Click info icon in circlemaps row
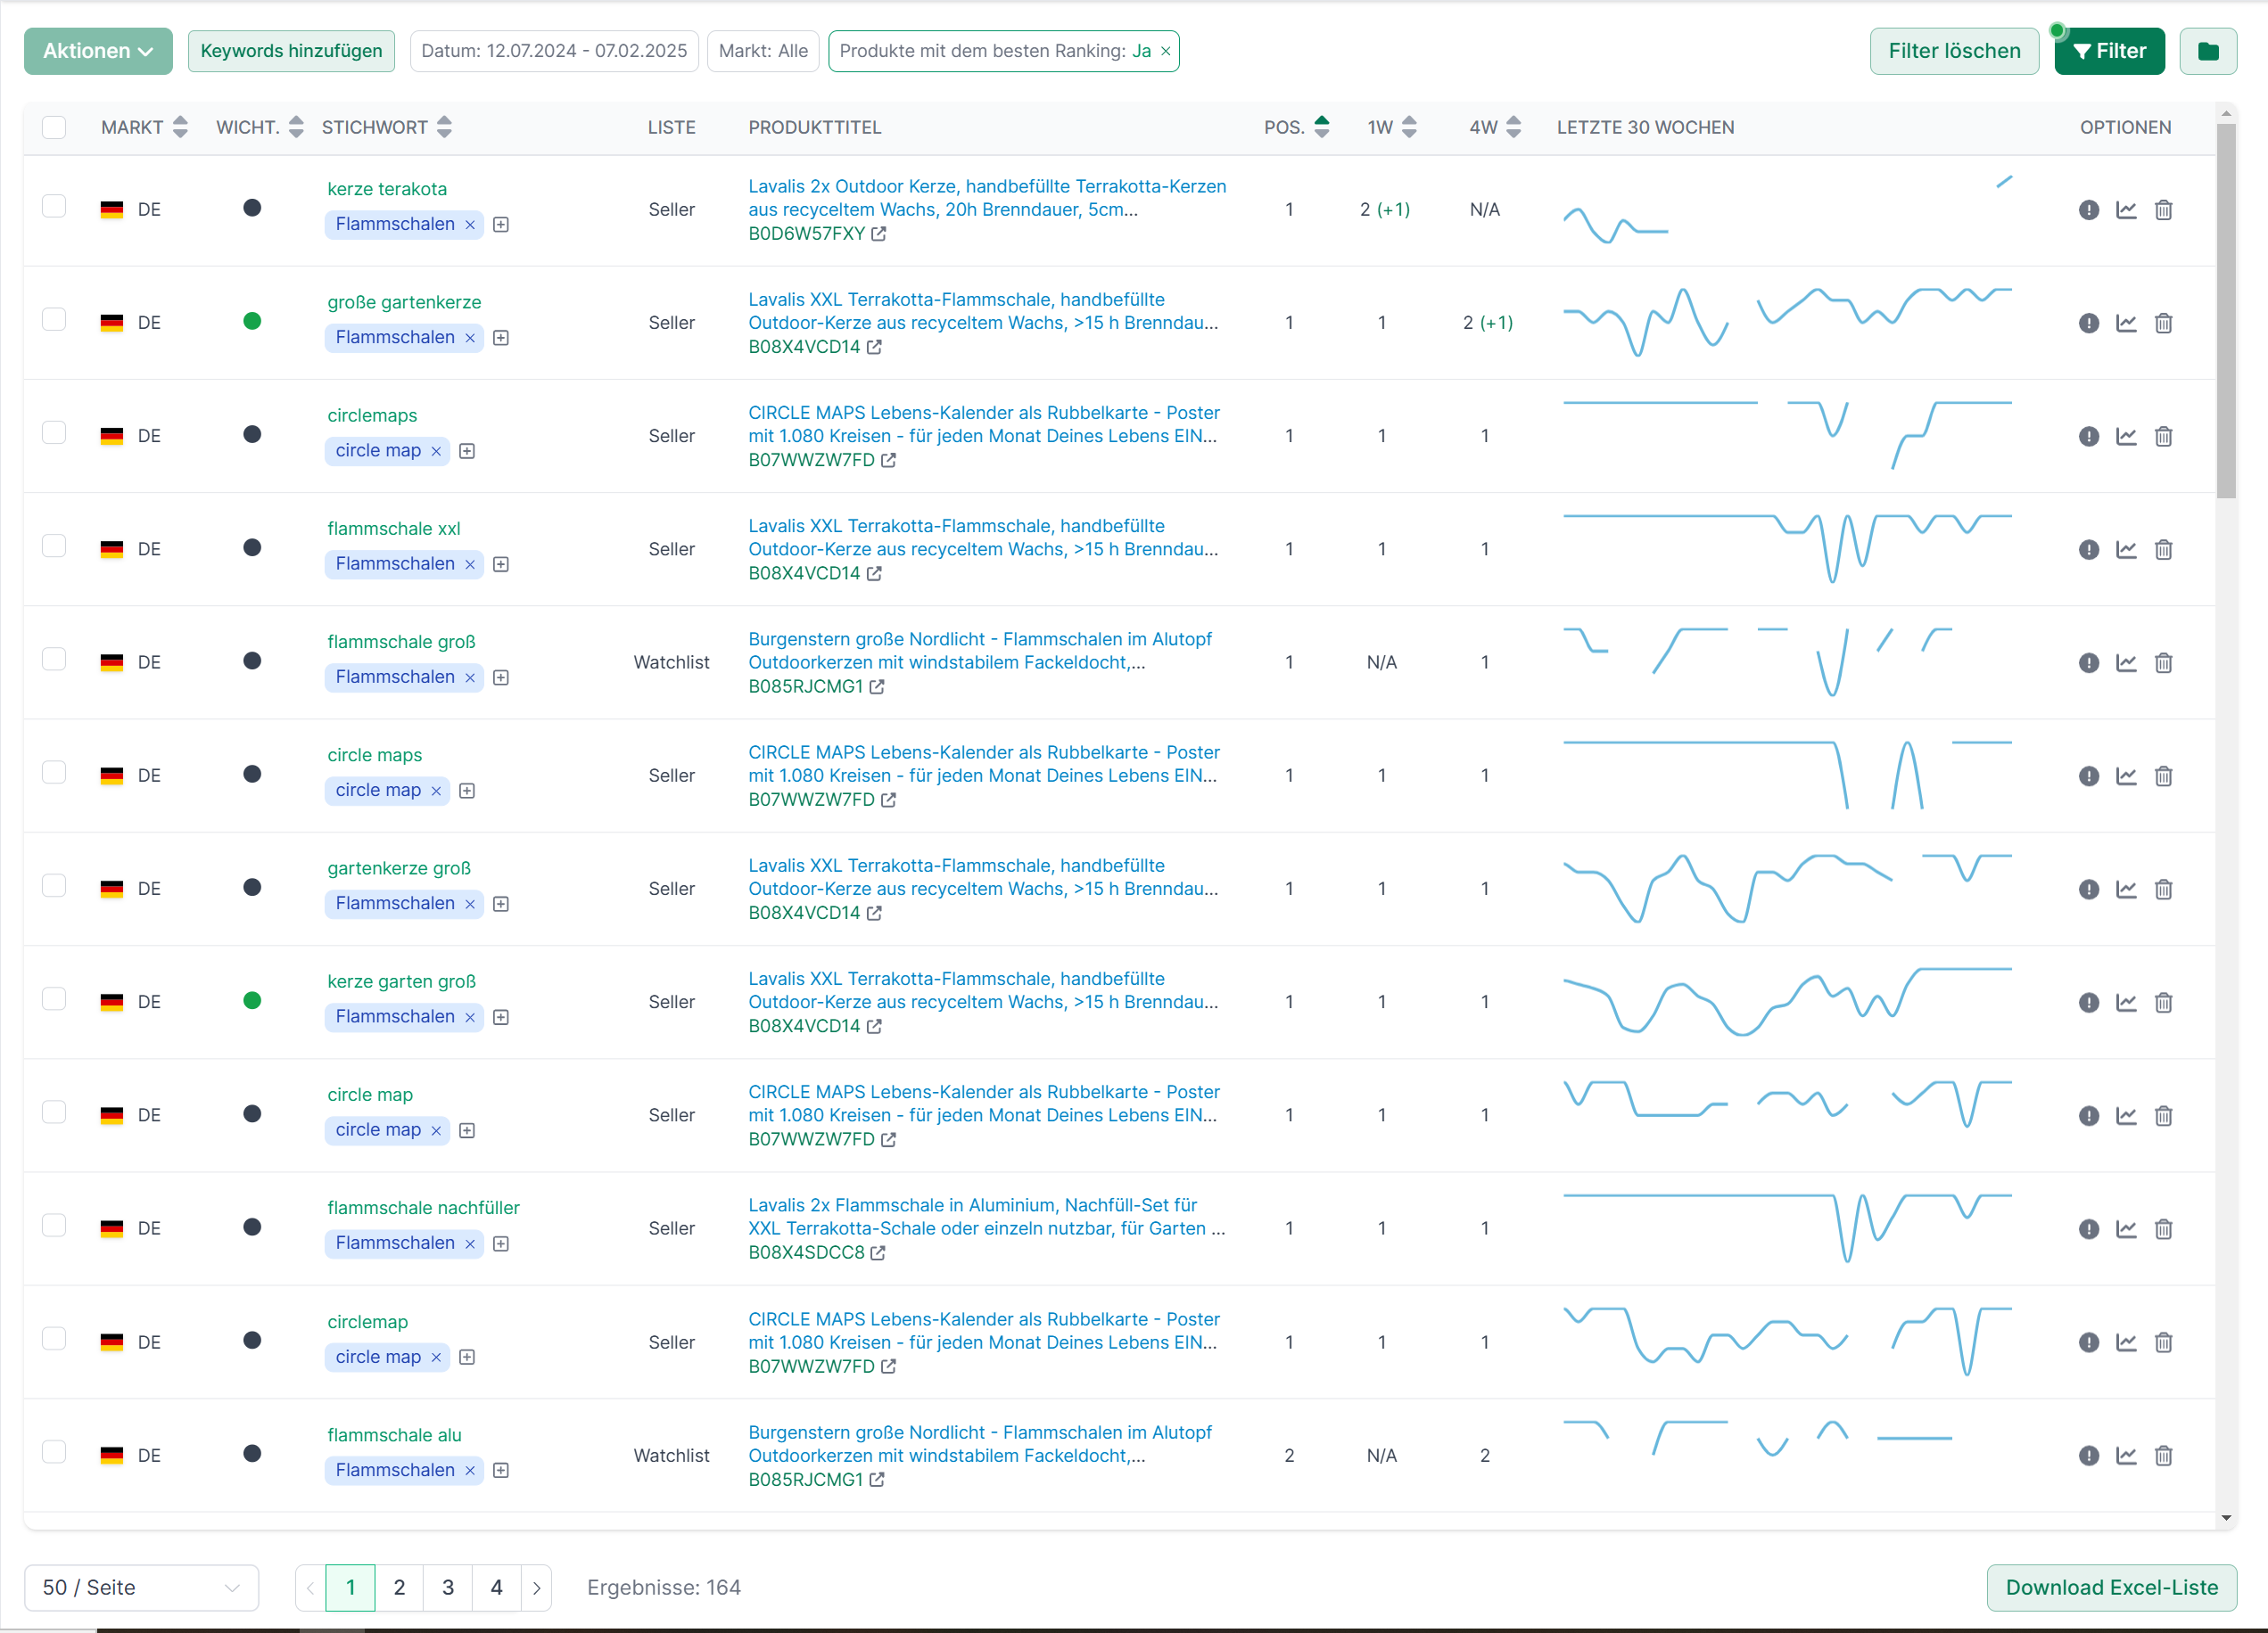This screenshot has width=2268, height=1633. click(x=2088, y=436)
